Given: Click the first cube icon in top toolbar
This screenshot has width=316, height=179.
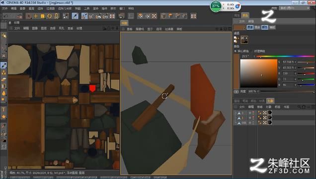Looking at the screenshot, I should 163,16.
